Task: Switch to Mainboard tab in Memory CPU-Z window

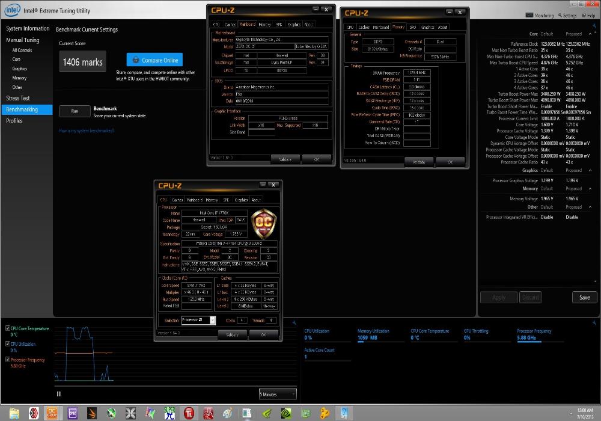Action: tap(380, 27)
